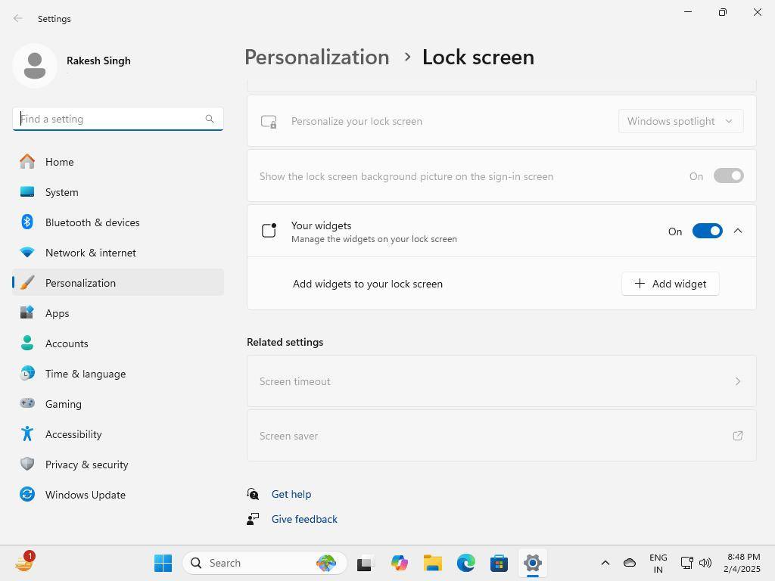
Task: Select System in the sidebar
Action: tap(117, 191)
